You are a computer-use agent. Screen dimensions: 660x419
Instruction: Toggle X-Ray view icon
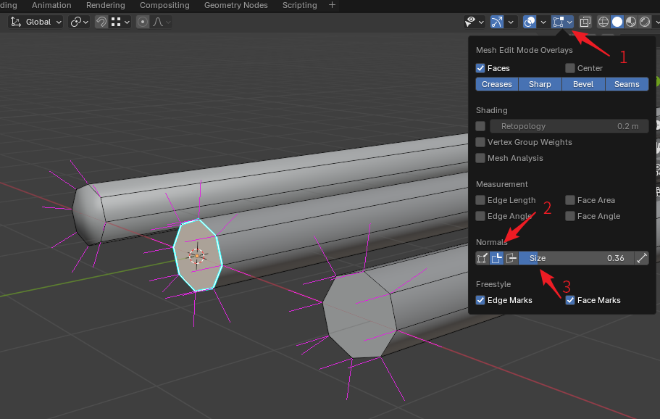585,22
